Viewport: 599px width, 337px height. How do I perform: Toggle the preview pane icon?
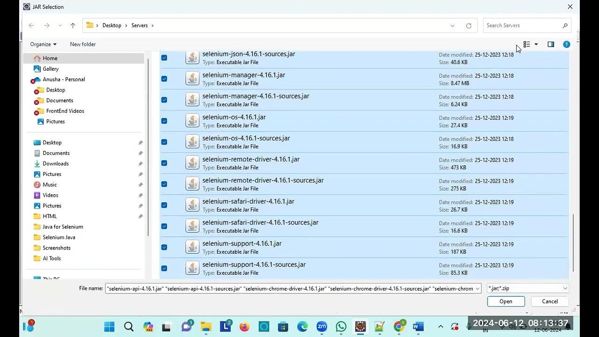(x=551, y=44)
